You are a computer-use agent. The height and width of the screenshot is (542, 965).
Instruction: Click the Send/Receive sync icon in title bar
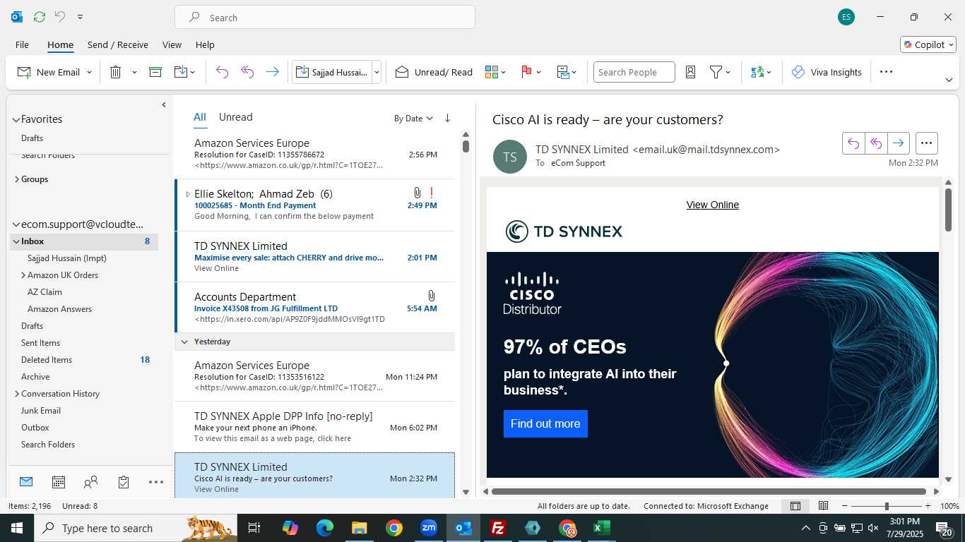(40, 17)
